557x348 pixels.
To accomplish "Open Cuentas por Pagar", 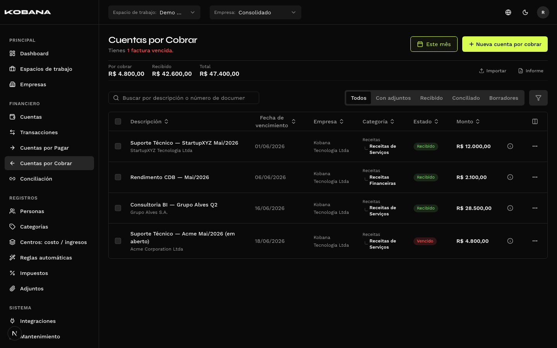I will tap(49, 148).
